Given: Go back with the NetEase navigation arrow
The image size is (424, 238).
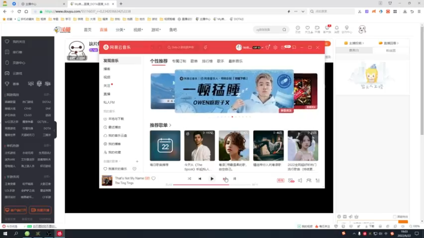Looking at the screenshot, I should 152,47.
